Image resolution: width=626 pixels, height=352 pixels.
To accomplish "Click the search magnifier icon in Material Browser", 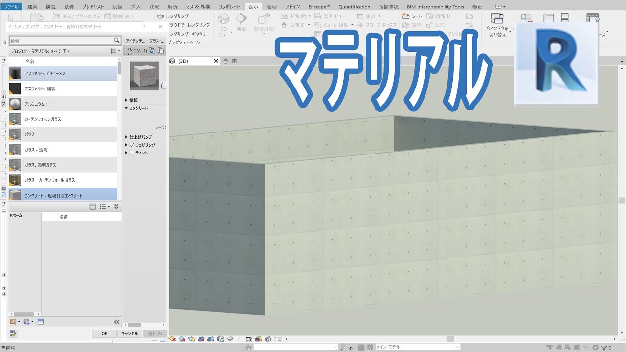I will (x=116, y=41).
